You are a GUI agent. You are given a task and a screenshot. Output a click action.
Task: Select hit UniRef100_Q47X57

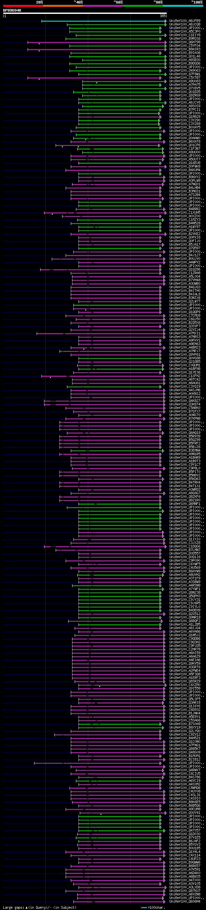185,830
